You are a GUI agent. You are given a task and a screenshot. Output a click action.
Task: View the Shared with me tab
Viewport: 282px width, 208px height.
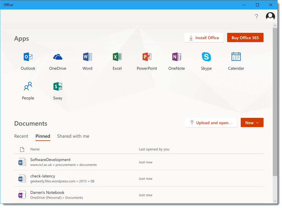tap(73, 136)
